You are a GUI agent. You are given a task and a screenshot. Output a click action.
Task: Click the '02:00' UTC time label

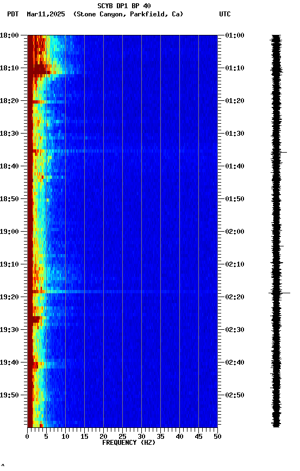(x=235, y=232)
